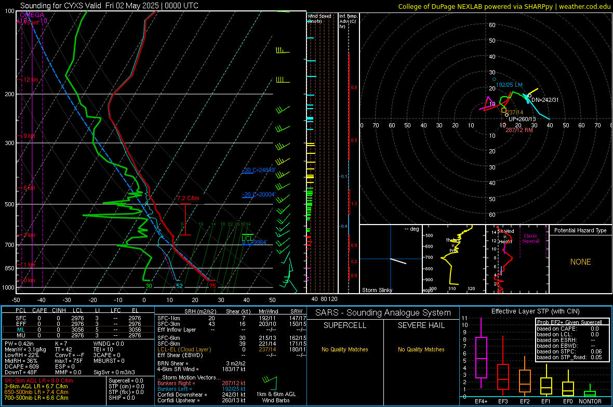Image resolution: width=613 pixels, height=407 pixels.
Task: Click the Corfidi Upshear = 260/13 kt line
Action: (202, 400)
